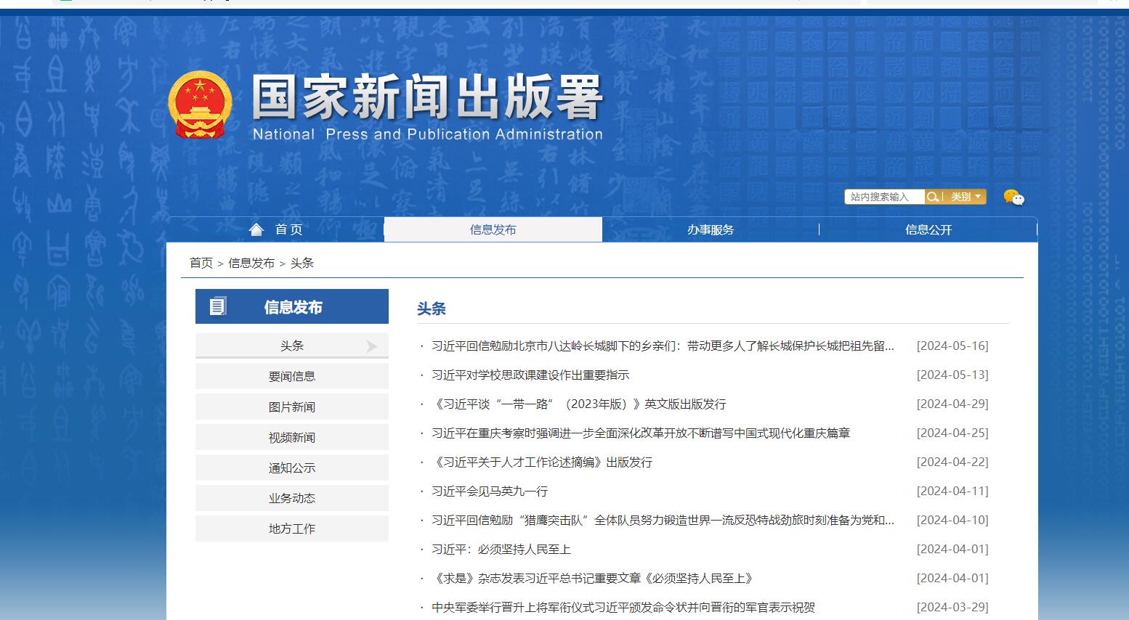Open article 习近平对学校思政课建设作出重要指示
The image size is (1129, 620).
(530, 375)
